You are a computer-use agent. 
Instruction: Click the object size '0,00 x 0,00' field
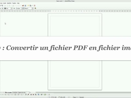click(x=62, y=97)
